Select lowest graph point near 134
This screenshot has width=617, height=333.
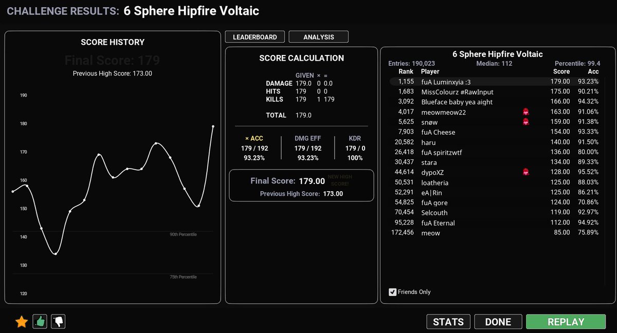[x=56, y=253]
